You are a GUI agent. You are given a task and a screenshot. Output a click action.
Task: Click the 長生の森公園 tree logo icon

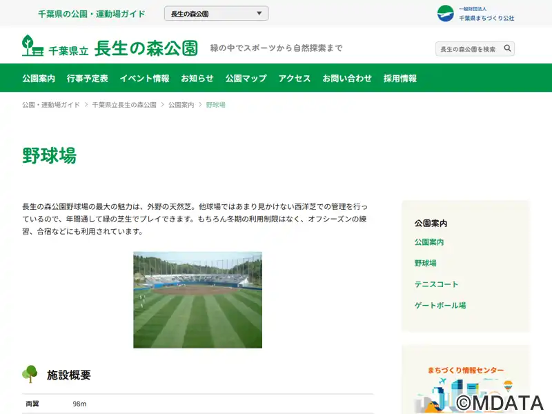click(32, 46)
